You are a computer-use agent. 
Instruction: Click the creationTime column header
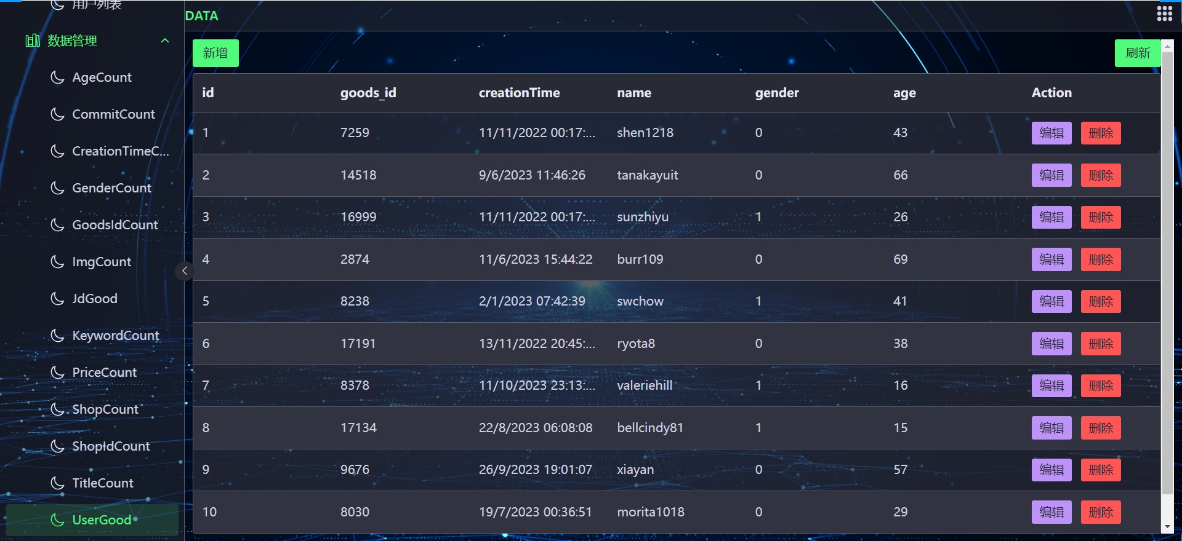click(x=519, y=93)
